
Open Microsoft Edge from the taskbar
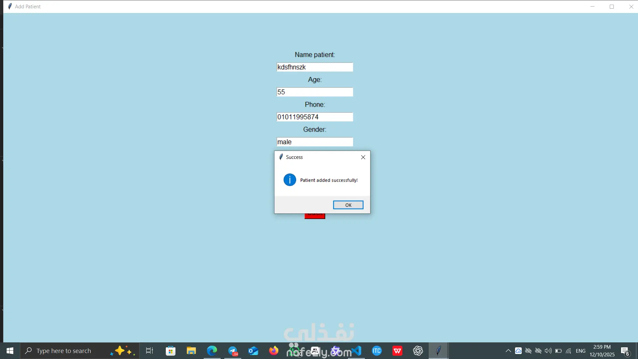click(212, 351)
